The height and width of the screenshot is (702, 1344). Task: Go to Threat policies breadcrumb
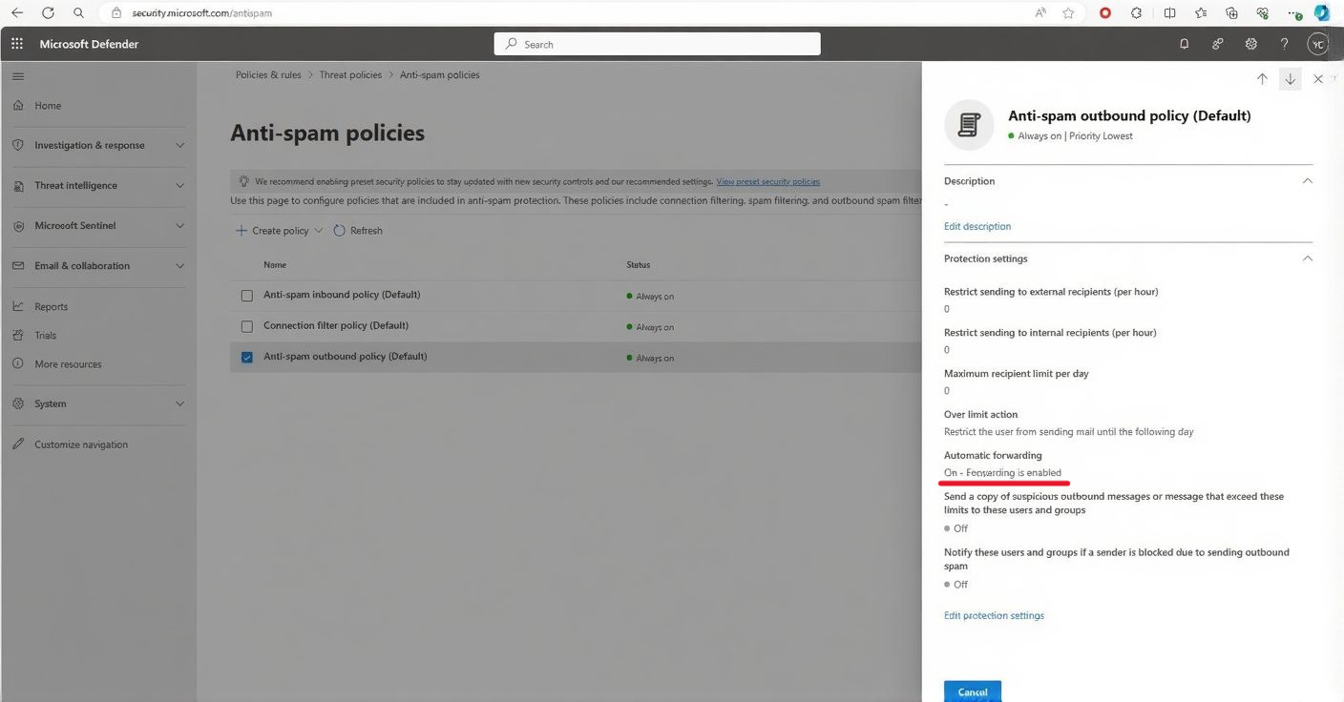pos(350,75)
